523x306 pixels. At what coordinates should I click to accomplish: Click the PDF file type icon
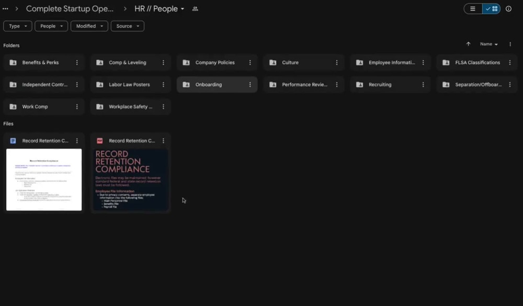[x=100, y=141]
